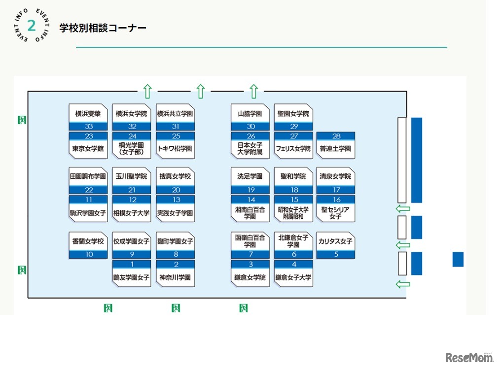
Task: Select booth 17 清泉女学院
Action: [x=336, y=181]
